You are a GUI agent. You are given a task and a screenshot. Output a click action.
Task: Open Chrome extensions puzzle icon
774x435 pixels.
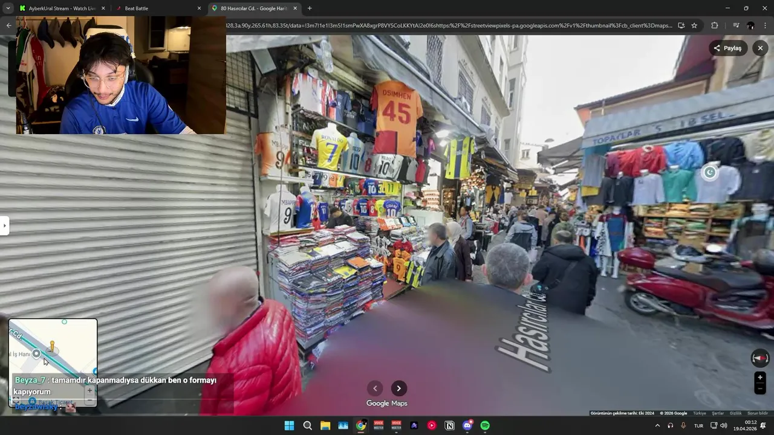[x=715, y=25]
